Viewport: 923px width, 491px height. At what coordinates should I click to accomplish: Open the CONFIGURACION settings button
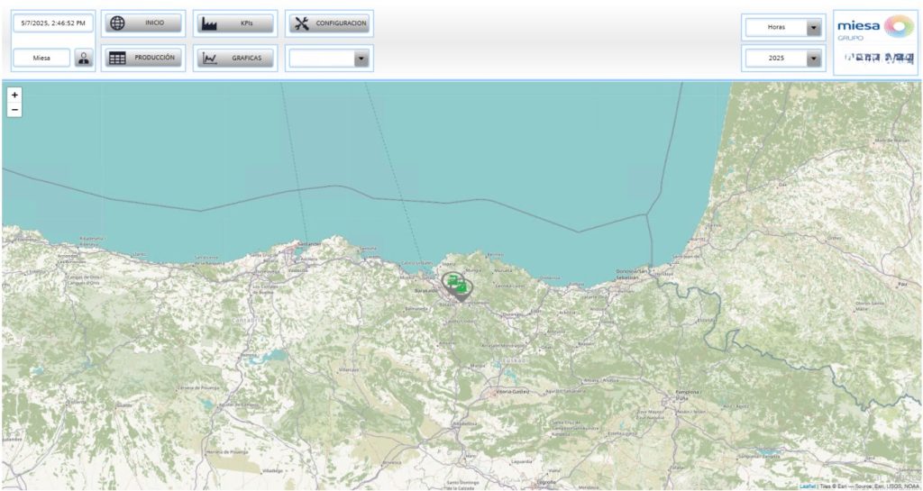(x=329, y=23)
